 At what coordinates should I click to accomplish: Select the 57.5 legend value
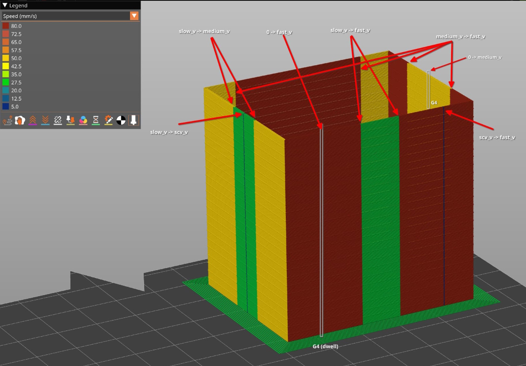pyautogui.click(x=16, y=50)
